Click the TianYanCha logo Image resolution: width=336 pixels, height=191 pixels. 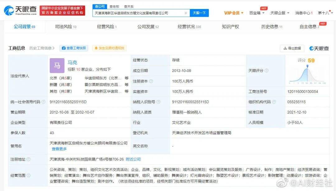point(20,10)
